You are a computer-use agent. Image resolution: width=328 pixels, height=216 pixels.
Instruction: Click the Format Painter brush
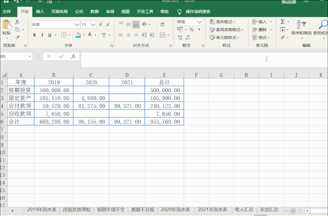pyautogui.click(x=17, y=37)
